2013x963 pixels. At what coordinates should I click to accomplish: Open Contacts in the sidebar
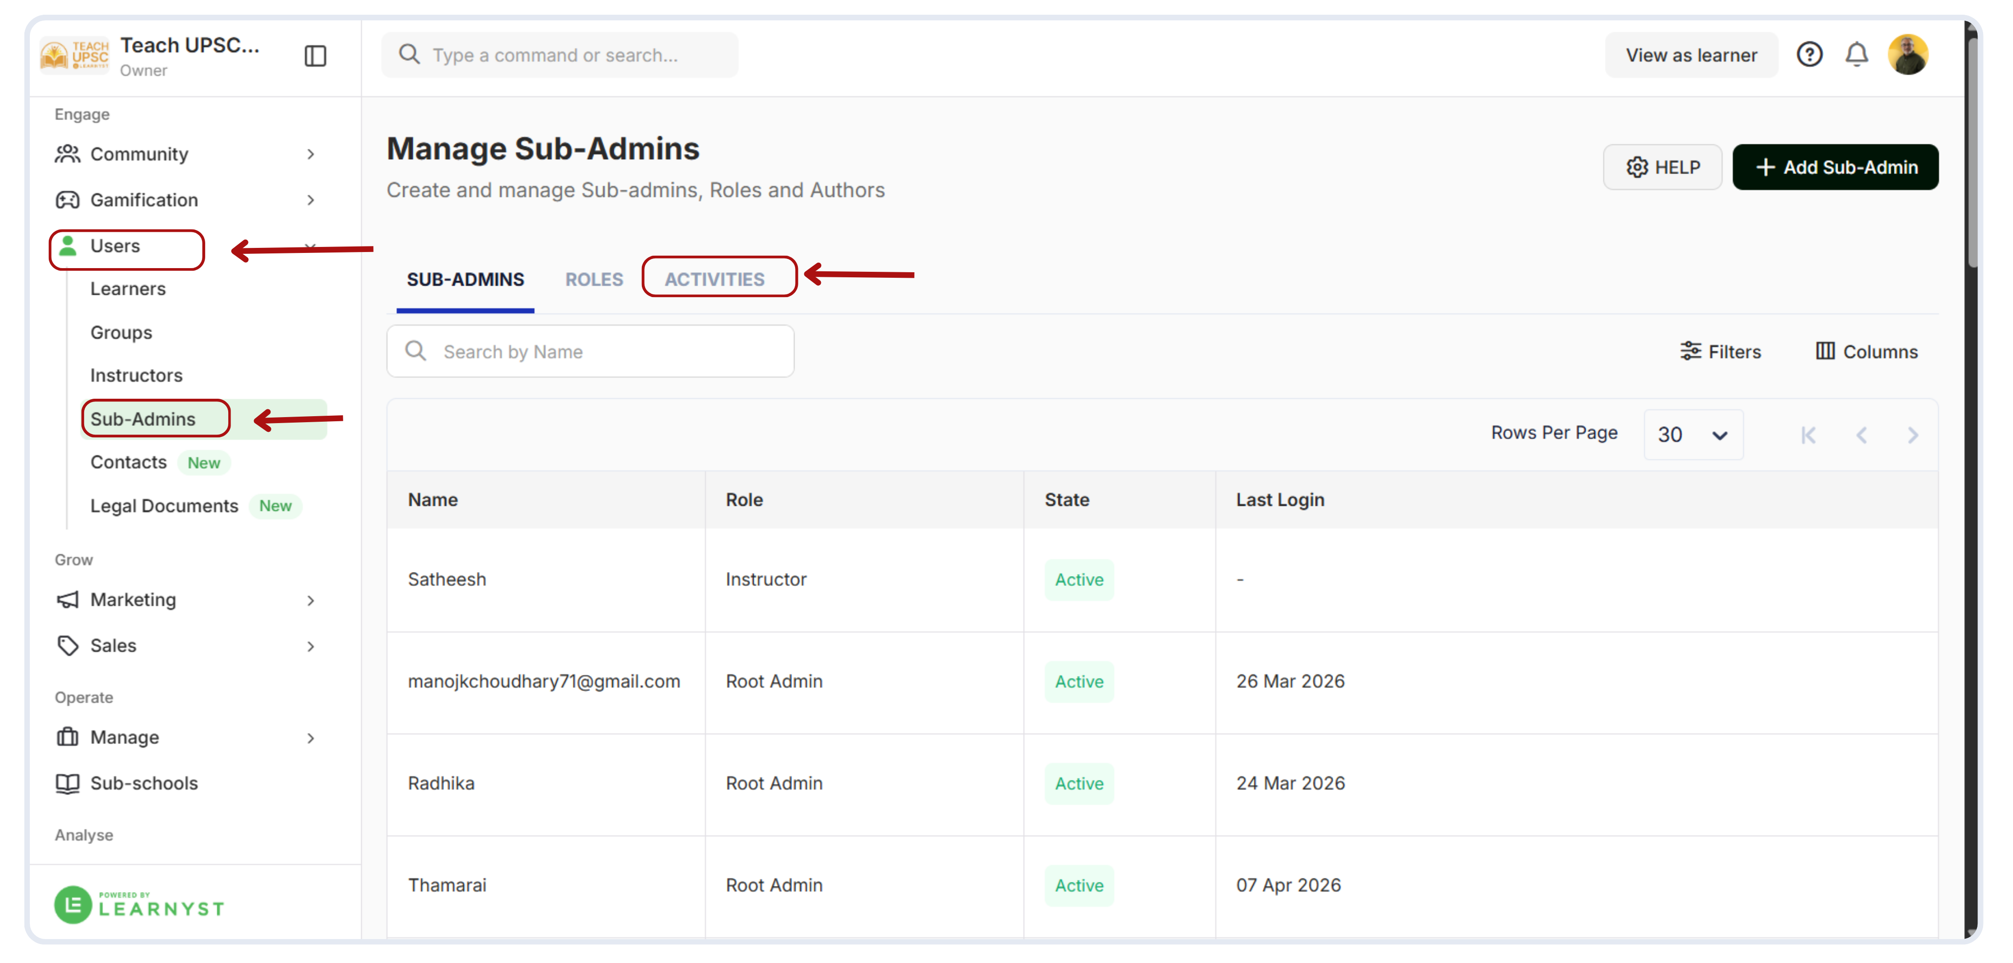click(128, 462)
